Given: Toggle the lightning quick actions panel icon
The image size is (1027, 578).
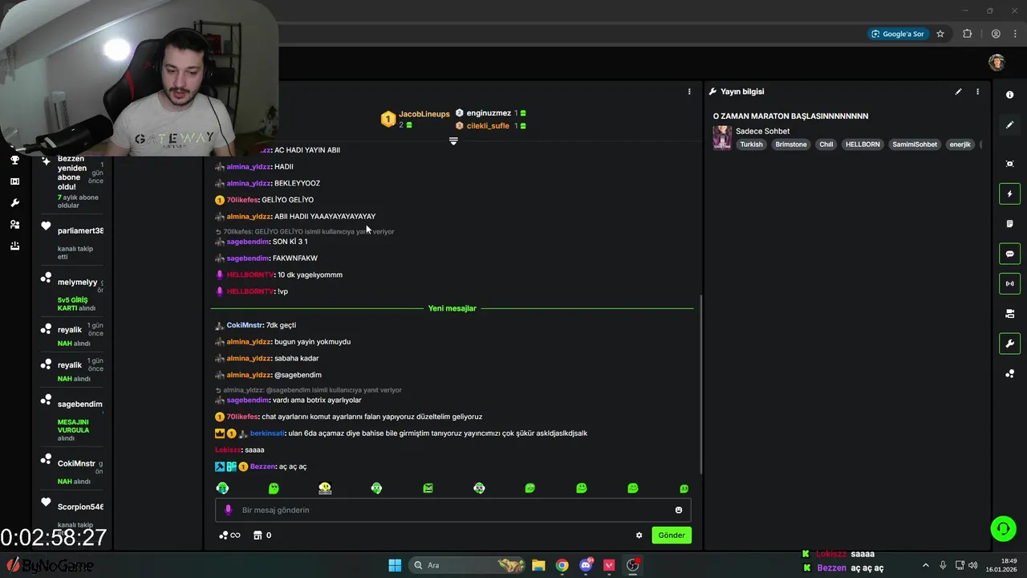Looking at the screenshot, I should point(1009,193).
